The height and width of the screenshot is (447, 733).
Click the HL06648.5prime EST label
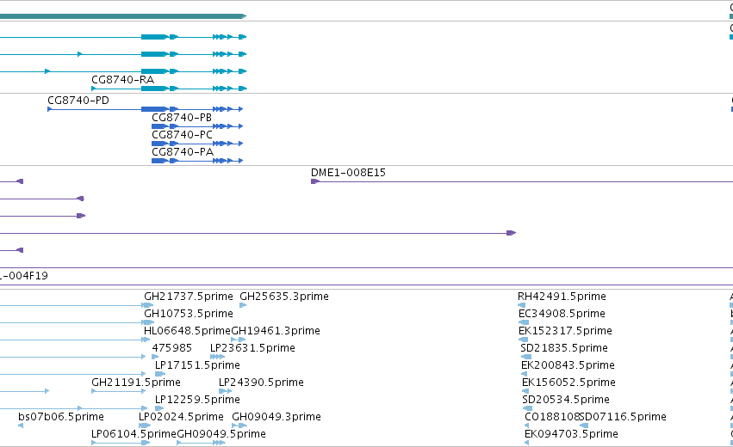pos(188,331)
